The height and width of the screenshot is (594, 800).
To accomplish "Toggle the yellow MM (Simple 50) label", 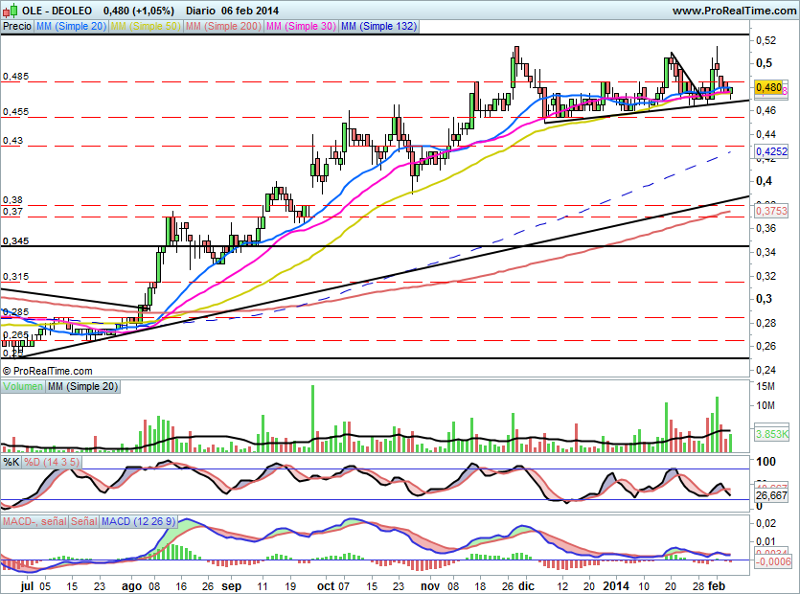I will tap(145, 26).
